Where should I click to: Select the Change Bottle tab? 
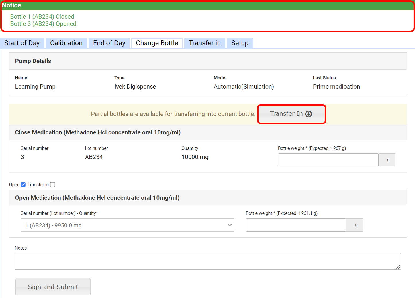pyautogui.click(x=157, y=43)
